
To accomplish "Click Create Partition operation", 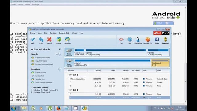I will point(41,73).
